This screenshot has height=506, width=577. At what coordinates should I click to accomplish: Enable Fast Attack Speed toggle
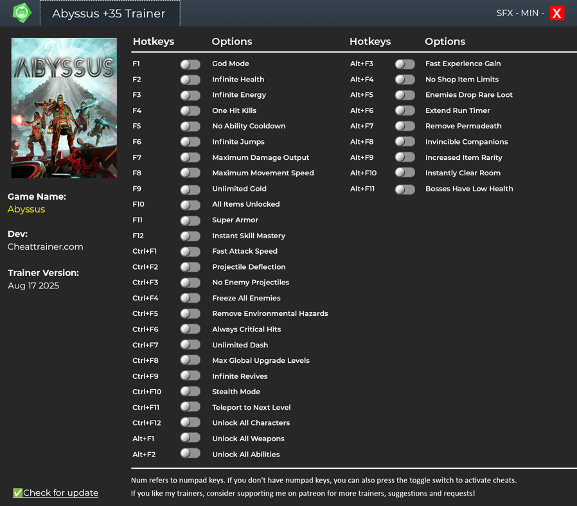click(190, 252)
